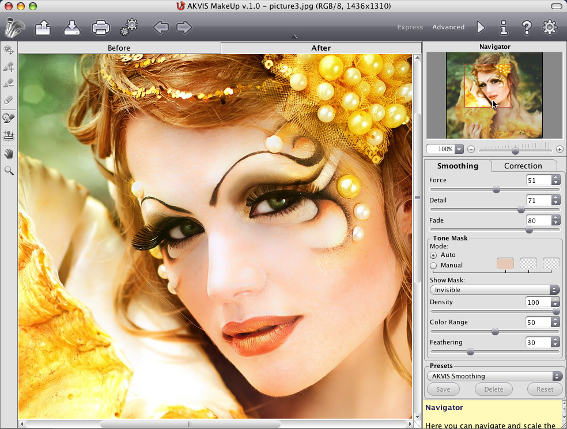Image resolution: width=567 pixels, height=429 pixels.
Task: Click the print icon in toolbar
Action: pyautogui.click(x=101, y=27)
